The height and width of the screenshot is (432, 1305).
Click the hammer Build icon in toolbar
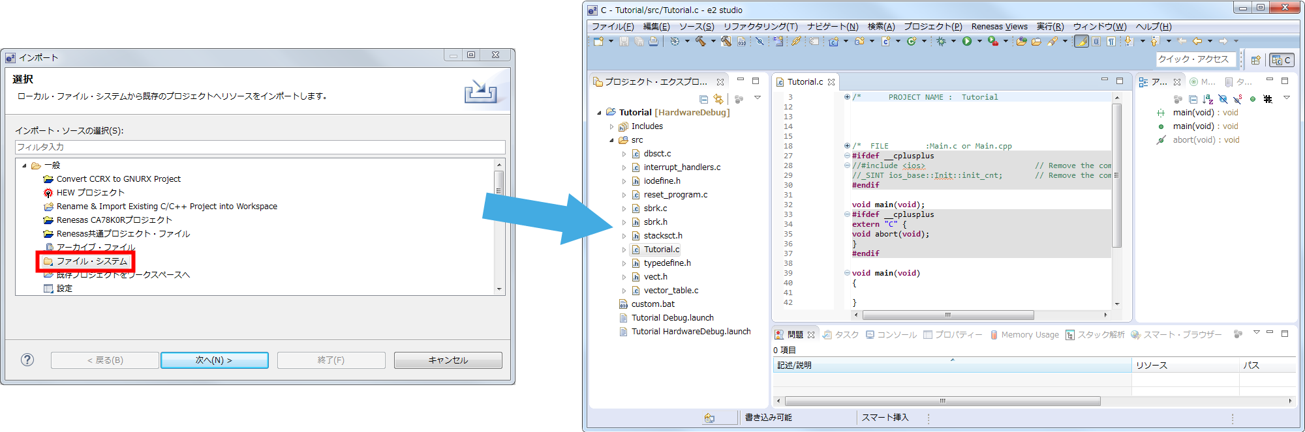(x=701, y=41)
